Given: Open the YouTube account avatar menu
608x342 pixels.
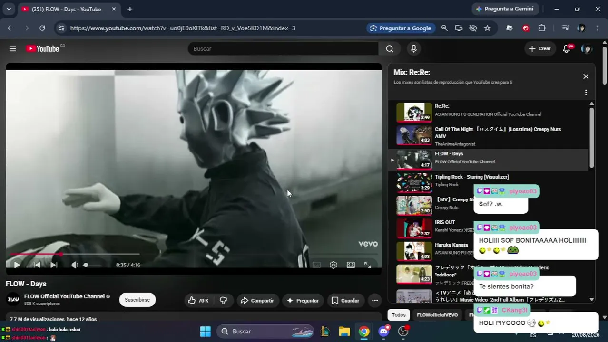Looking at the screenshot, I should [x=587, y=48].
